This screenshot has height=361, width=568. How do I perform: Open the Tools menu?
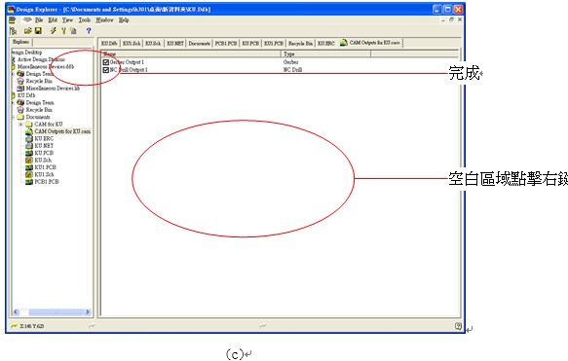coord(85,19)
